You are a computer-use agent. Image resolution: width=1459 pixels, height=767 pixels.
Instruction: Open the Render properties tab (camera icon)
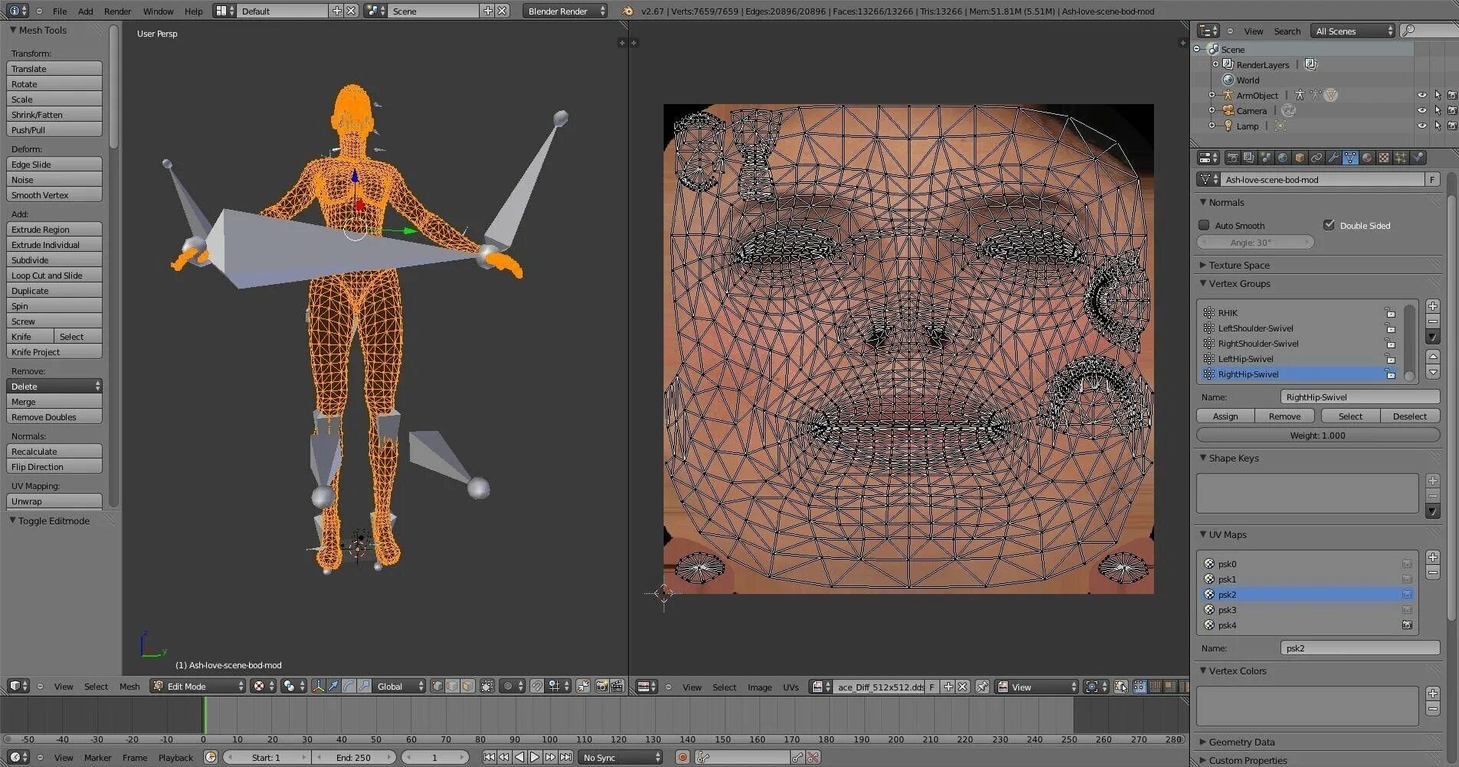pyautogui.click(x=1232, y=158)
